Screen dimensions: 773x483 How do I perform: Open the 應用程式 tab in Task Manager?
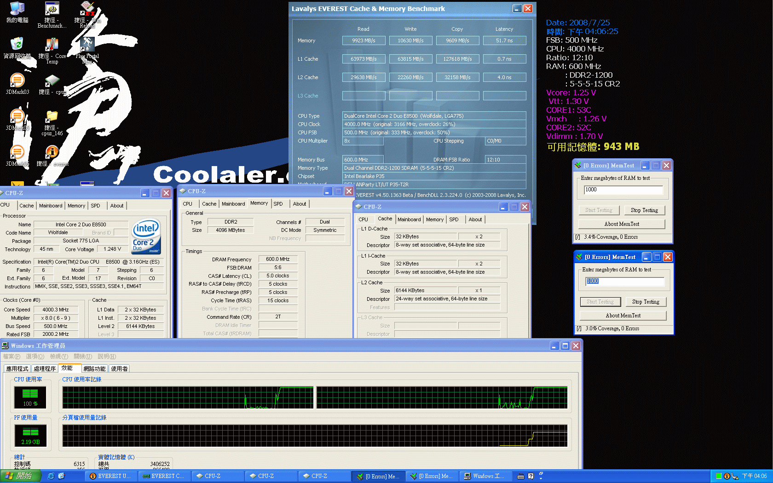point(17,369)
